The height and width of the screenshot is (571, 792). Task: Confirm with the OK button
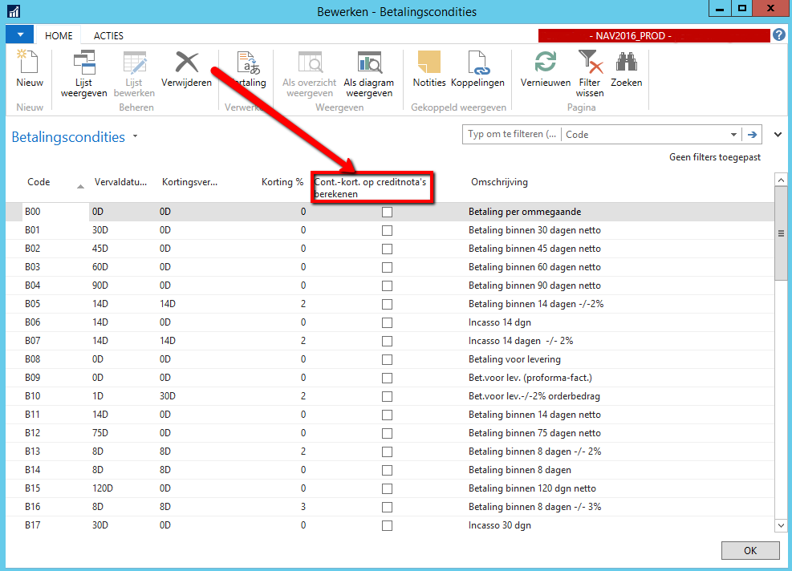point(750,550)
